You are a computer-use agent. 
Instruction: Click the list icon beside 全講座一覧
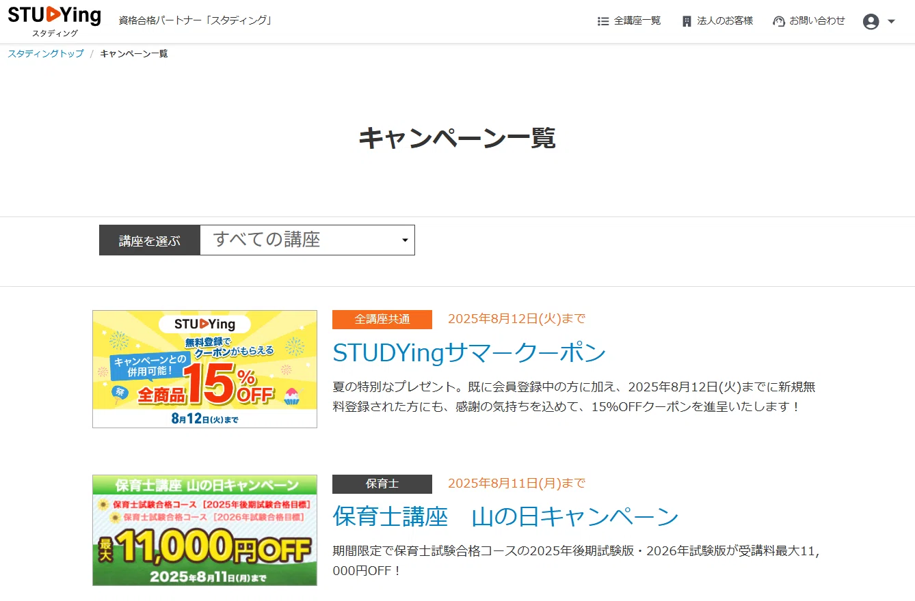point(603,21)
